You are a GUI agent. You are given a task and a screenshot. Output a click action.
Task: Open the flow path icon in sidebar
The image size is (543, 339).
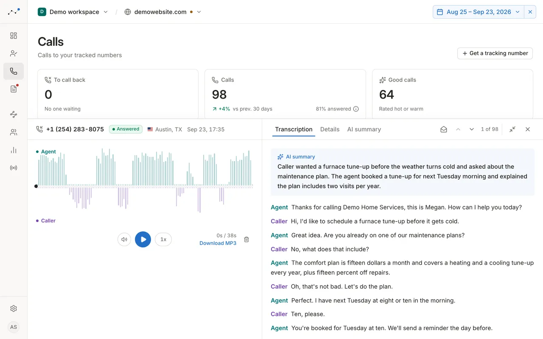pyautogui.click(x=14, y=114)
